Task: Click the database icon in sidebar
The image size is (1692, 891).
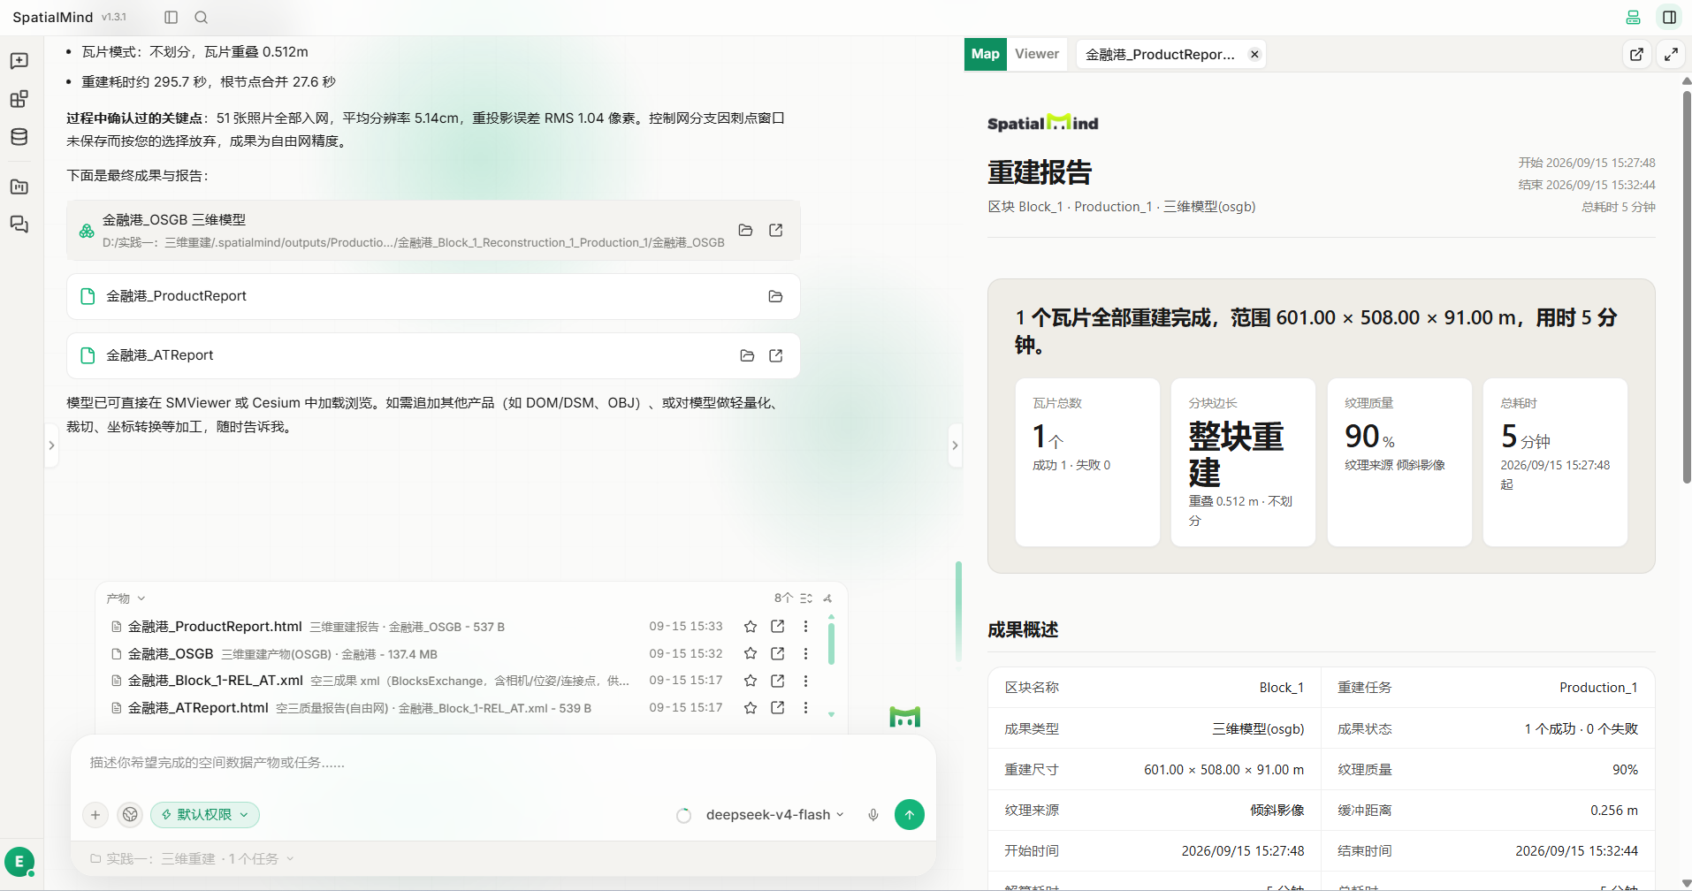Action: 19,137
